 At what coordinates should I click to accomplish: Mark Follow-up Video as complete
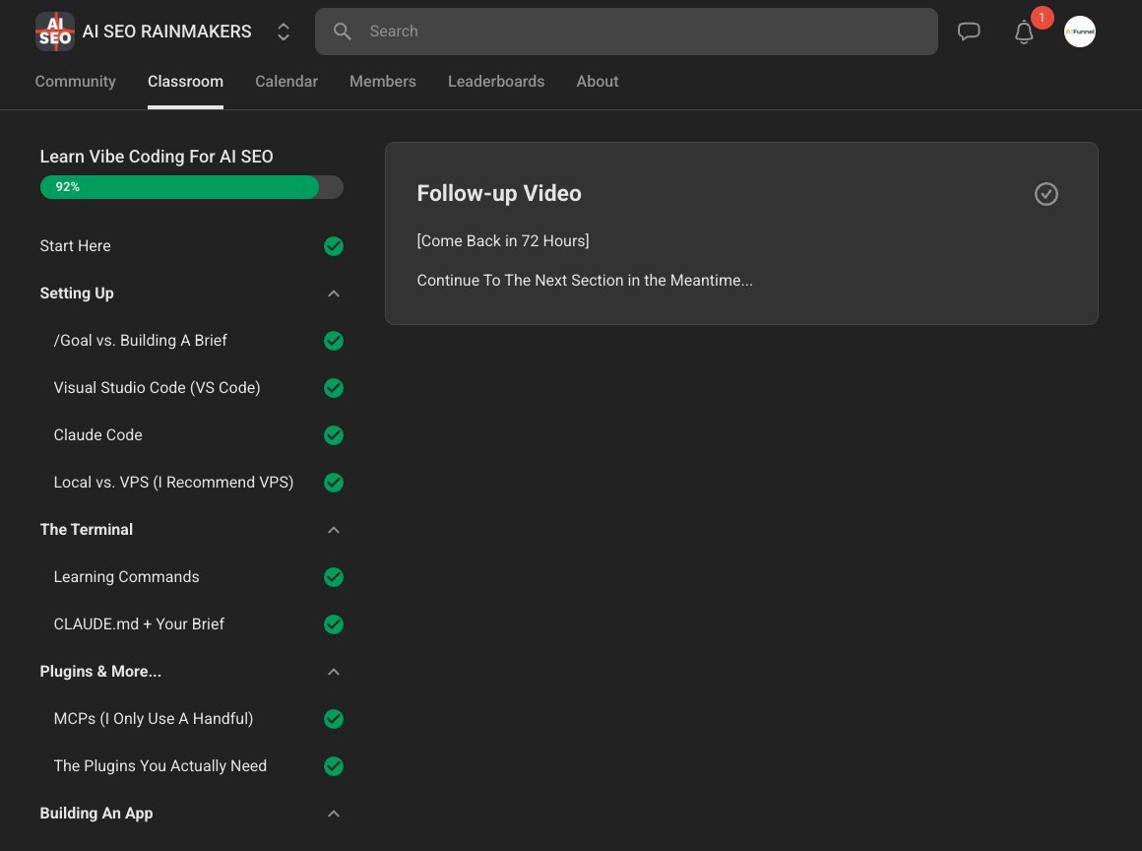click(1047, 194)
